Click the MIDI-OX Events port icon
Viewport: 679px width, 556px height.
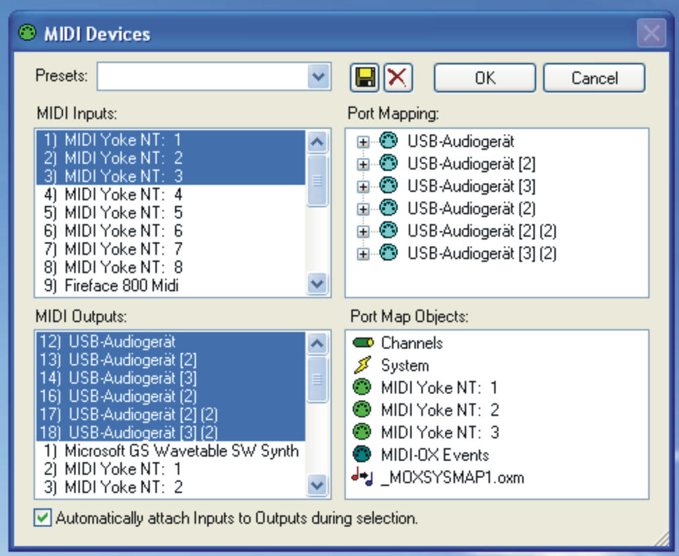[x=363, y=455]
